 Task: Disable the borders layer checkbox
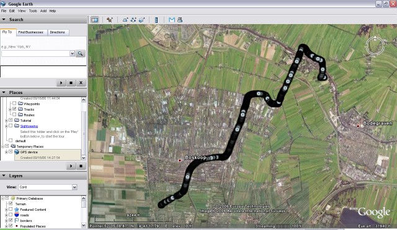pyautogui.click(x=11, y=220)
